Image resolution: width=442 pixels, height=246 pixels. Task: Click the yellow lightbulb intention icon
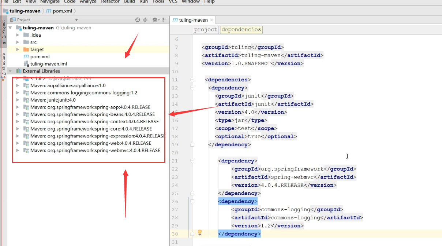[200, 232]
